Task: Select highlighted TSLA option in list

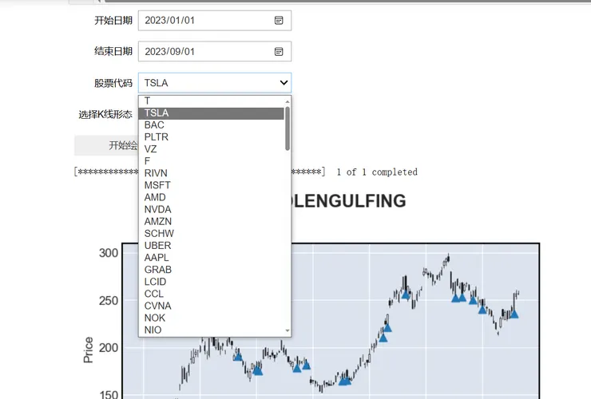Action: (211, 113)
